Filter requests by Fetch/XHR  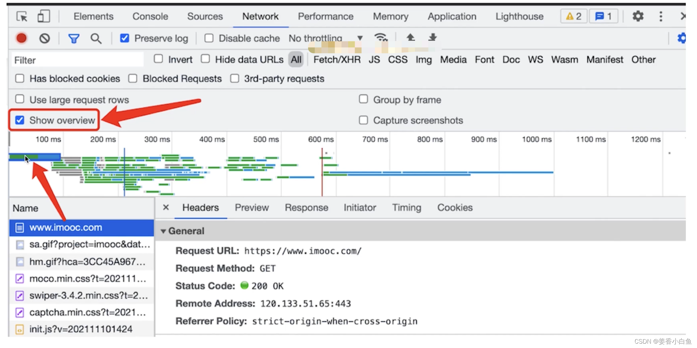(x=337, y=59)
